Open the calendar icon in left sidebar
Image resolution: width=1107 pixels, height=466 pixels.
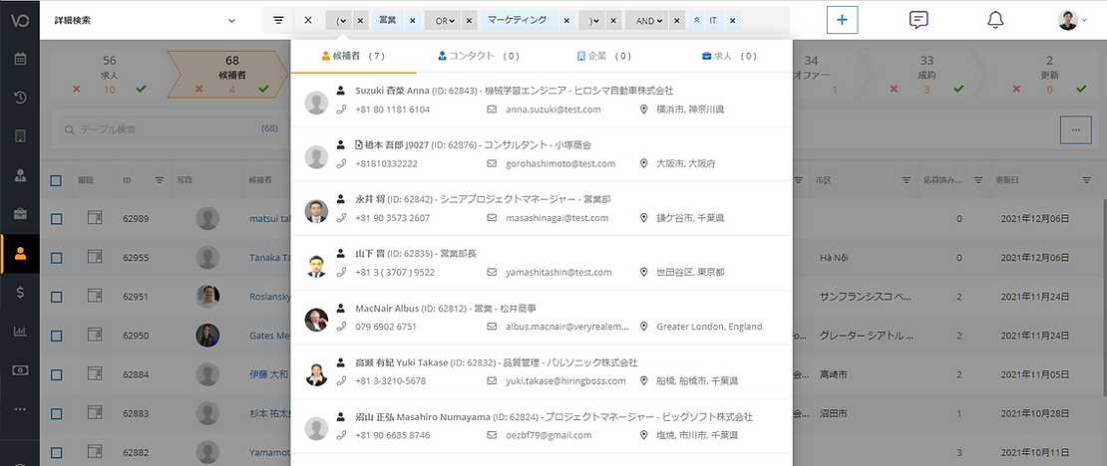pyautogui.click(x=20, y=58)
